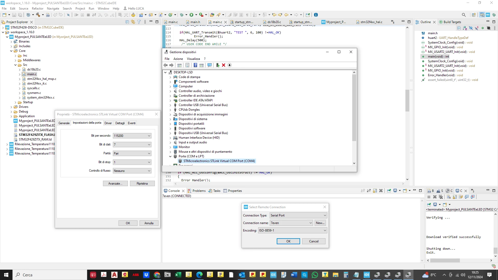The image size is (498, 280).
Task: Toggle Hide Inactive Elements in Outline toolbar
Action: (x=489, y=28)
